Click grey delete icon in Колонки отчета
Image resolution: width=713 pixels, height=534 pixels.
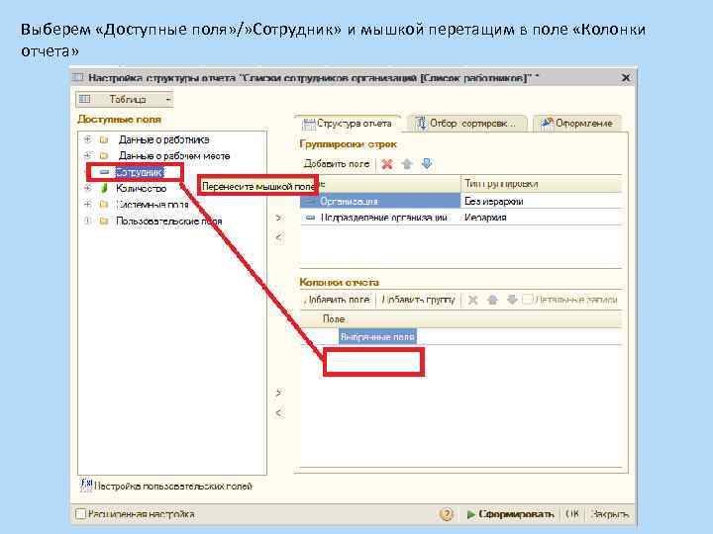[x=473, y=300]
